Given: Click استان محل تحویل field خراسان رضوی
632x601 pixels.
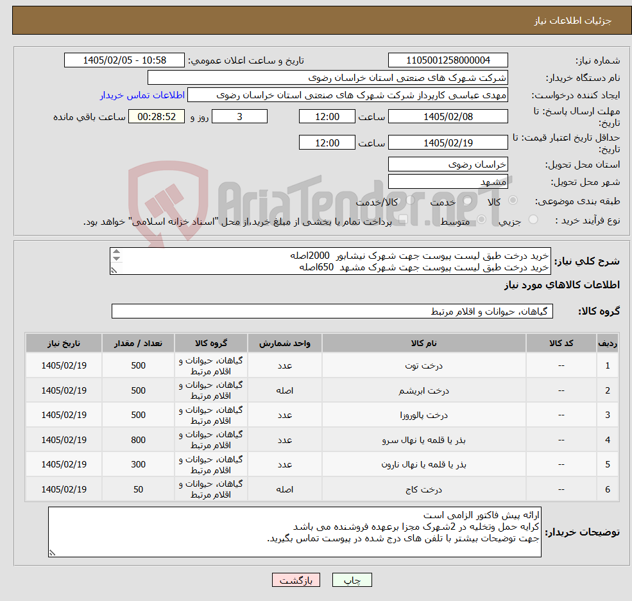Looking at the screenshot, I should 448,164.
